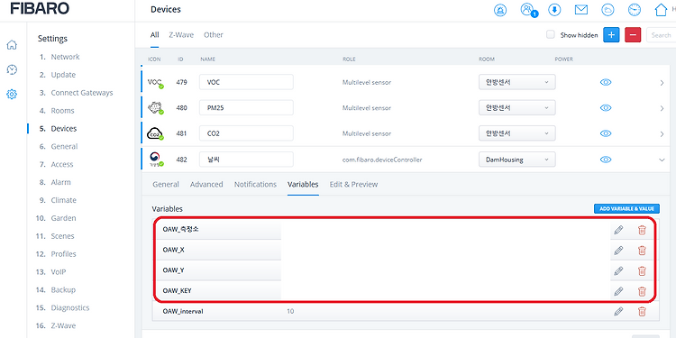Toggle visibility eye for the VOC device
Screen dimensions: 676x338
click(x=606, y=82)
